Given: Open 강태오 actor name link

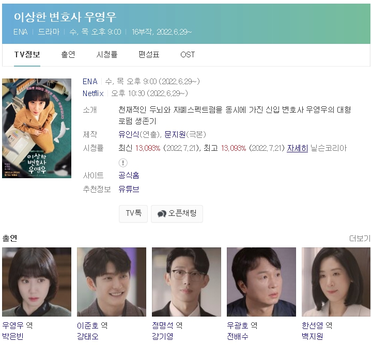Looking at the screenshot, I should coord(87,336).
